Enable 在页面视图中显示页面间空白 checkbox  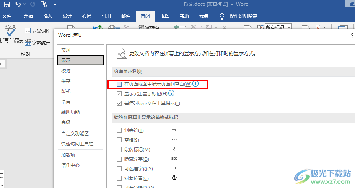119,84
